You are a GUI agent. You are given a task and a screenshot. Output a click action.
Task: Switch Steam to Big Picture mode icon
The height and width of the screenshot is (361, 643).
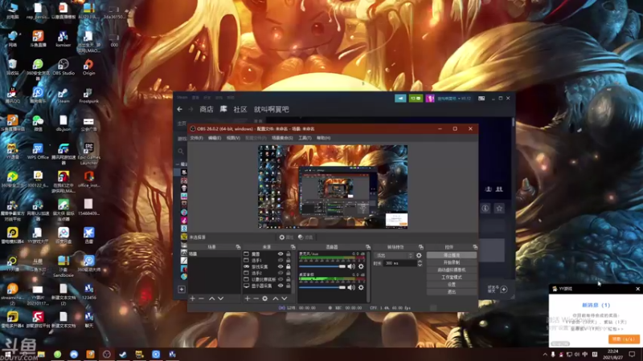(481, 99)
